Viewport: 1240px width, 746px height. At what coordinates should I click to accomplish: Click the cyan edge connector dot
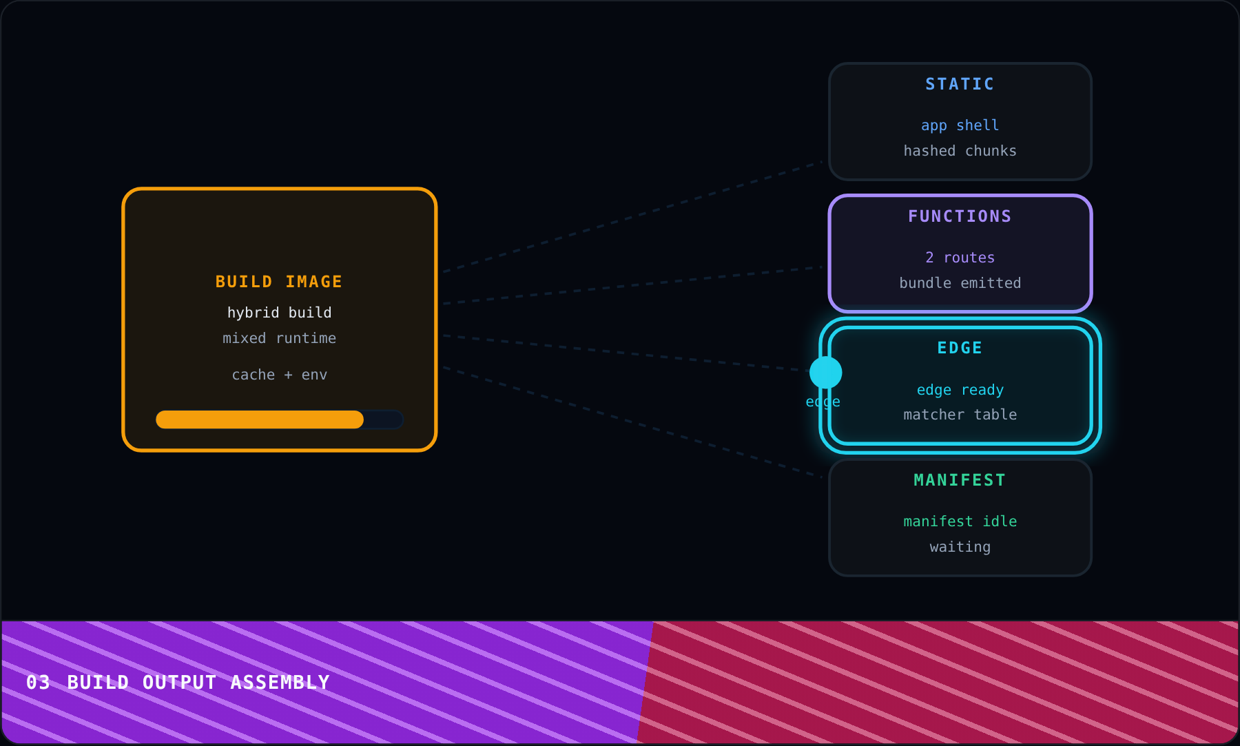pos(825,373)
